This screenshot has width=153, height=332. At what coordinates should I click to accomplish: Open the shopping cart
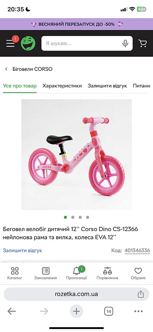pos(143,43)
